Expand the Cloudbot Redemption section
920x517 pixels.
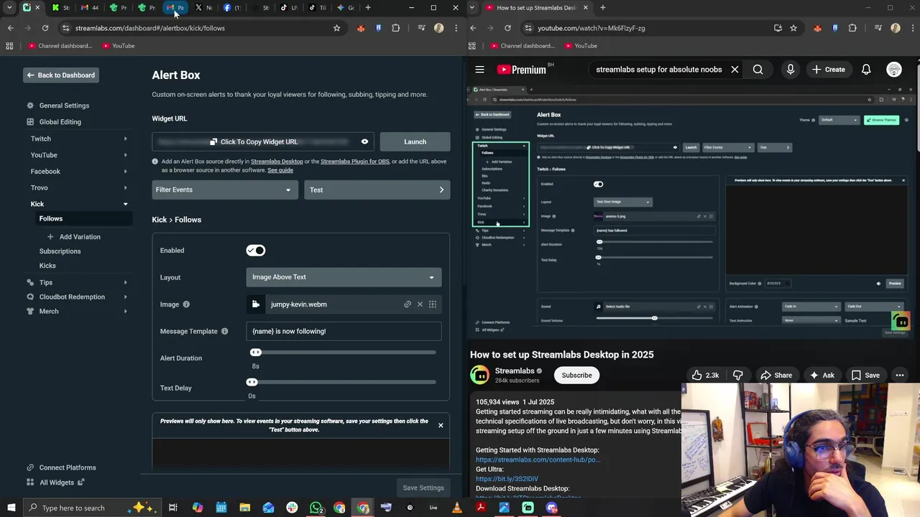(x=125, y=297)
